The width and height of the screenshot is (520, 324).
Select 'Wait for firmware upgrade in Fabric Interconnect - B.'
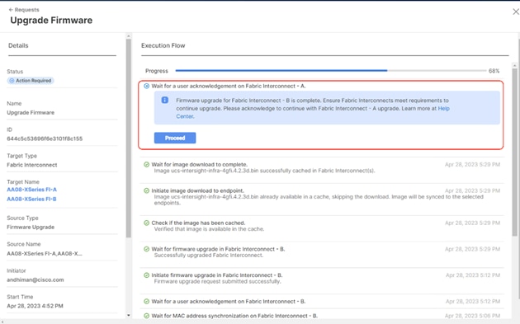(218, 249)
